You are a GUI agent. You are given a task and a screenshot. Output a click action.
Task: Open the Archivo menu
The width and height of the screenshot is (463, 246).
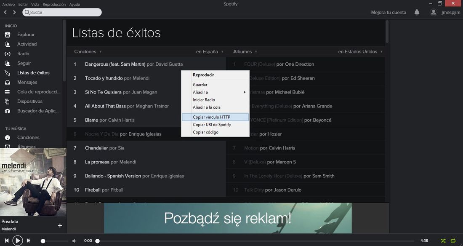click(8, 5)
